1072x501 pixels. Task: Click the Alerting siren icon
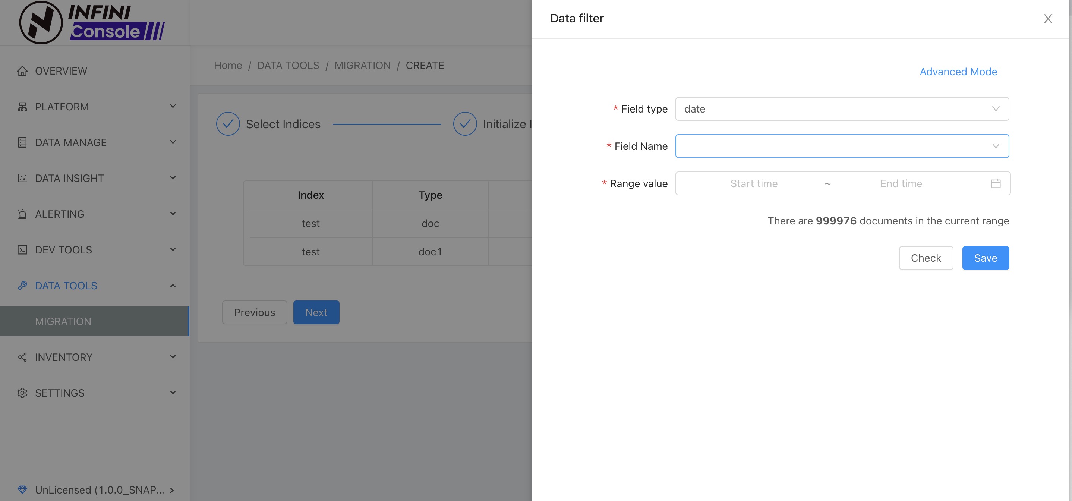22,214
